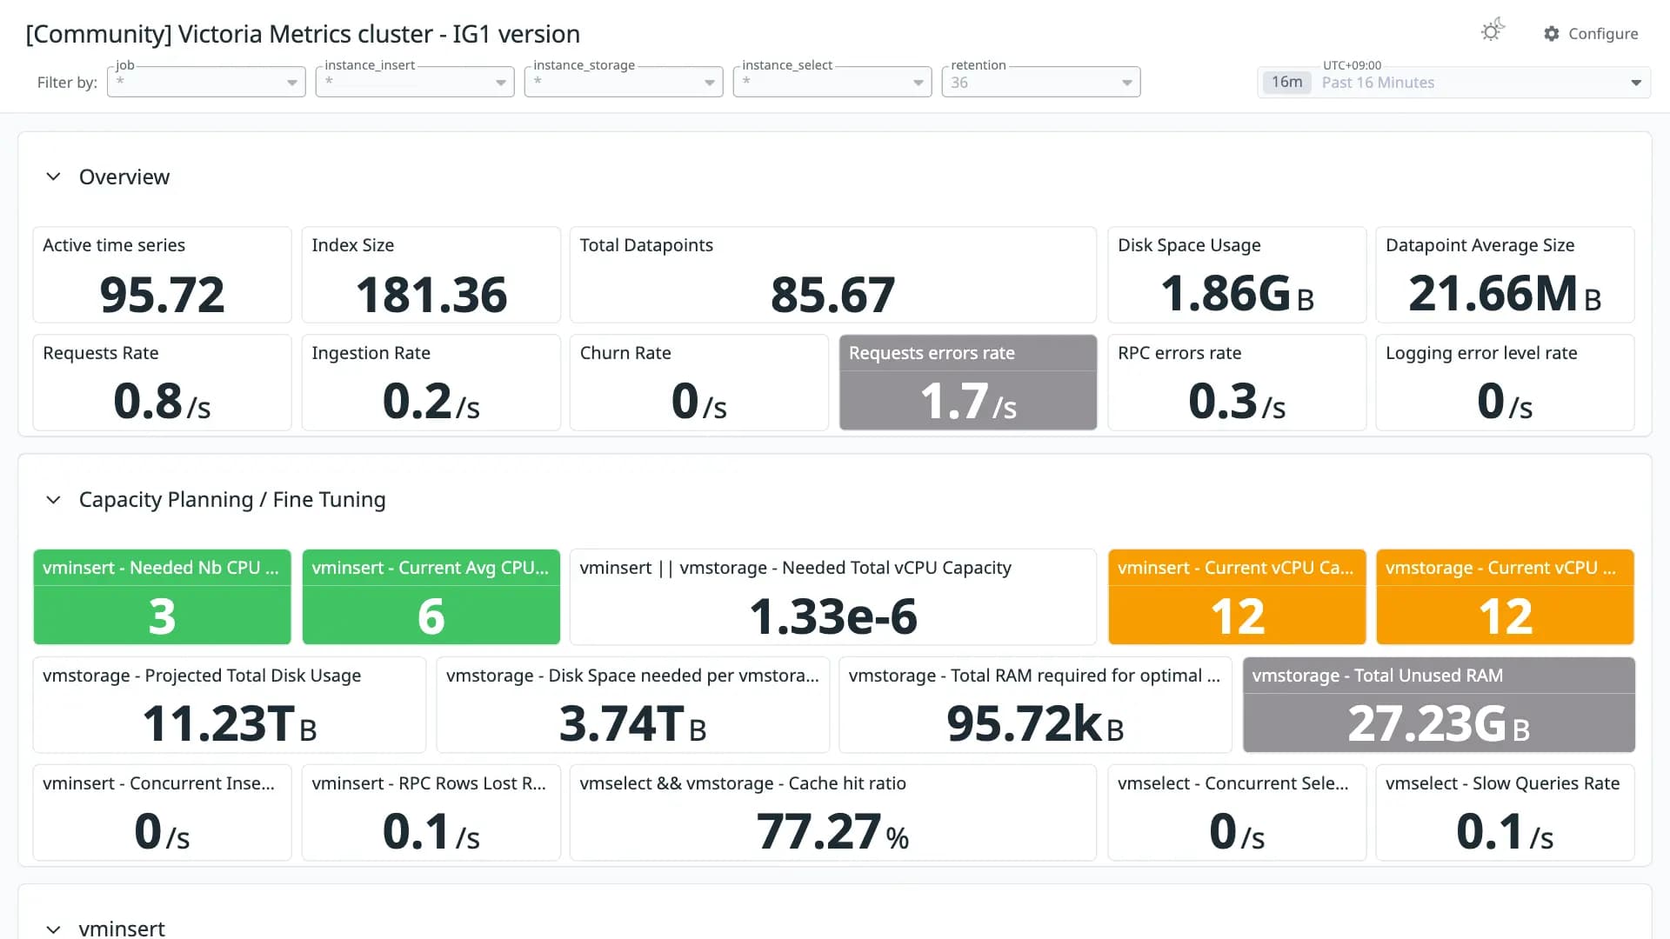Screen dimensions: 1670x939
Task: Select the green vminsert Needed Nb CPU tile
Action: [162, 597]
